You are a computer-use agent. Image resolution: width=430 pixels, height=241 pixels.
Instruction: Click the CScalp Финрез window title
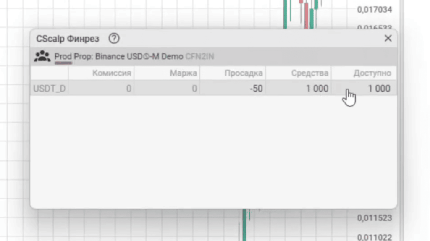[68, 39]
